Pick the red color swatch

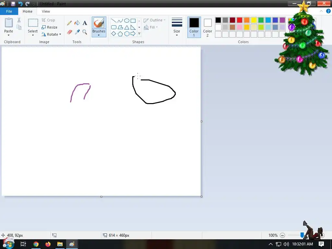240,20
